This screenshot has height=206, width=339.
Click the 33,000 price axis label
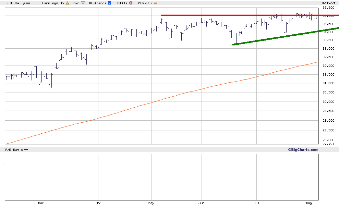(328, 48)
